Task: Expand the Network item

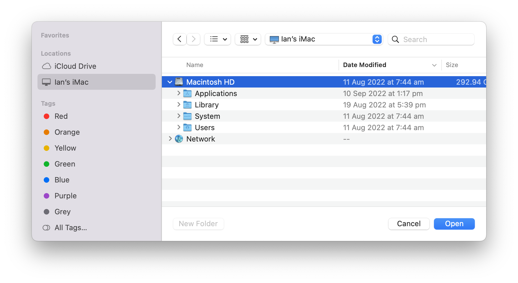Action: point(170,139)
